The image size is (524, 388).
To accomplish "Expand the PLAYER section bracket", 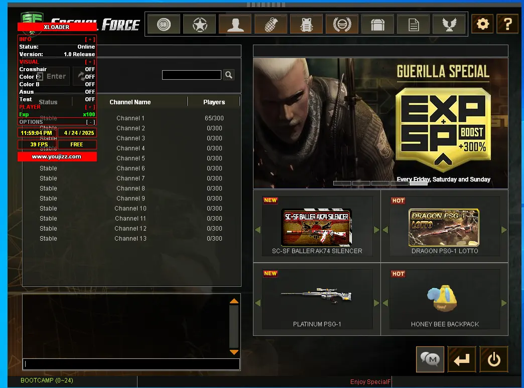I will click(x=90, y=107).
